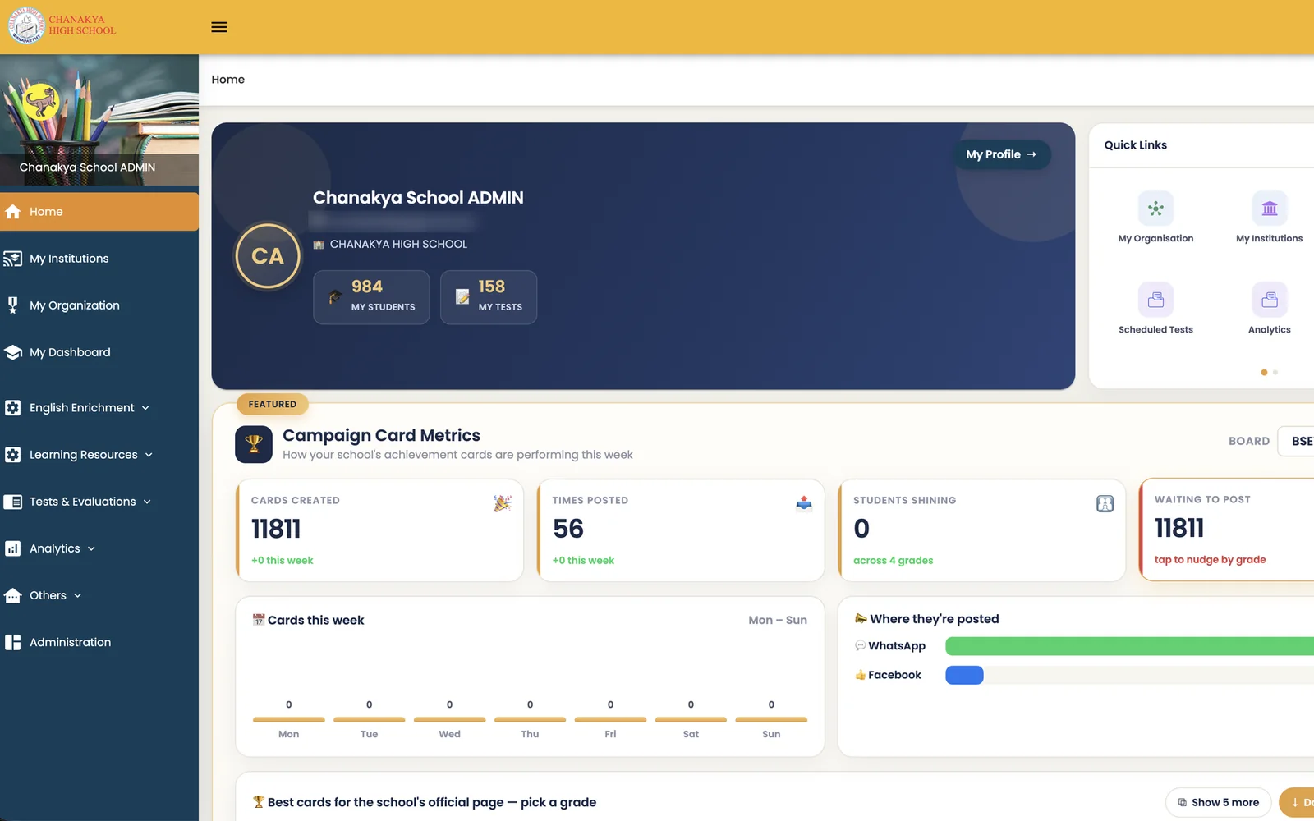The height and width of the screenshot is (821, 1314).
Task: Expand the Learning Resources chevron
Action: [149, 455]
